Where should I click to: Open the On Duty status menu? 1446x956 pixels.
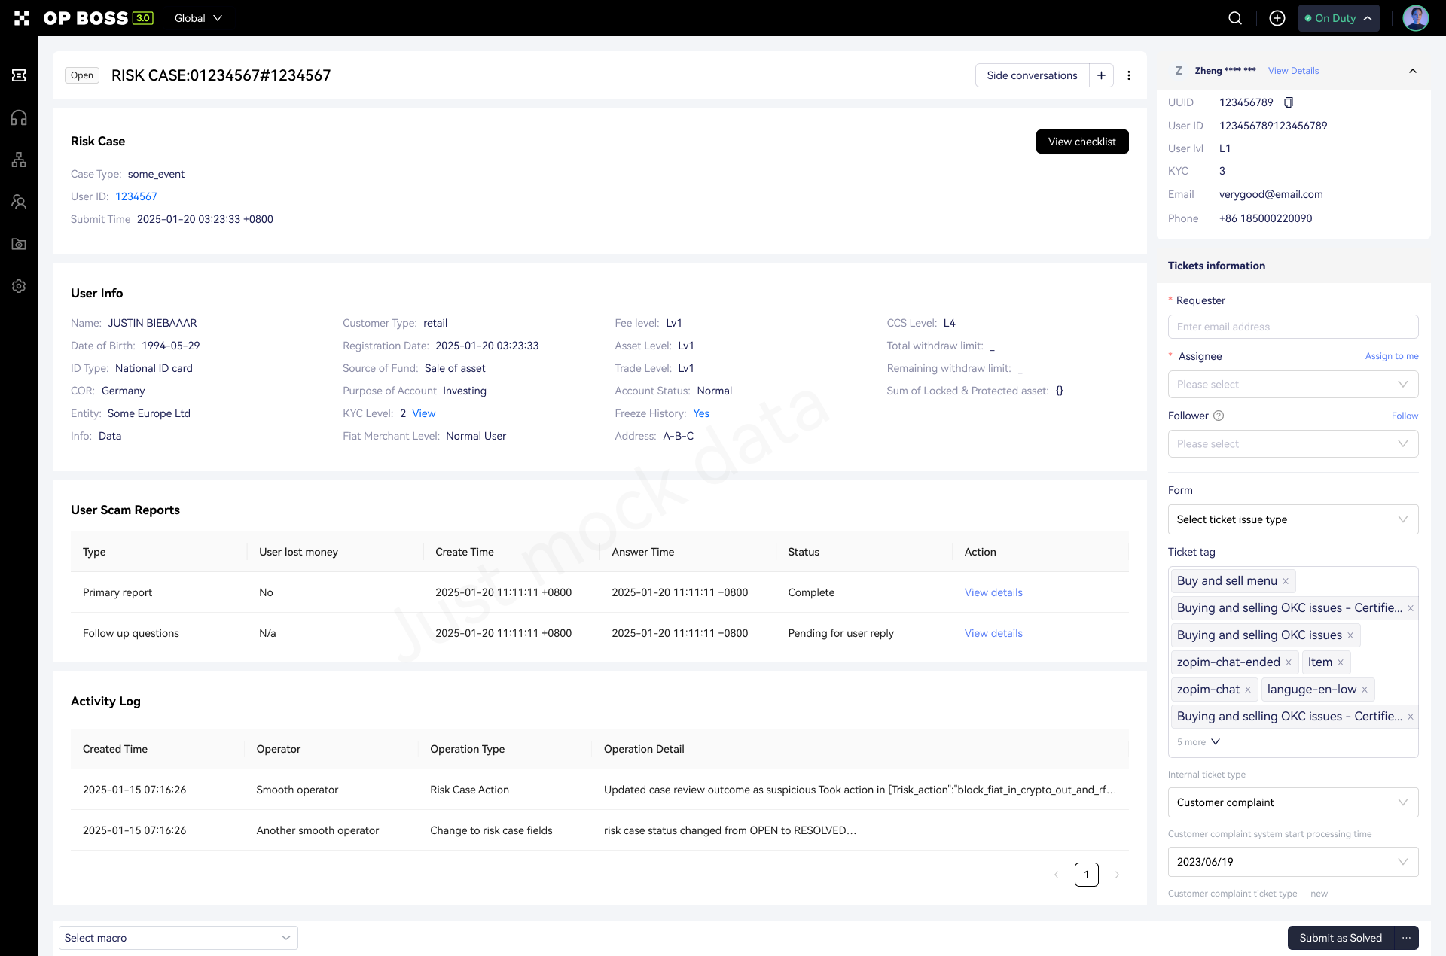pyautogui.click(x=1338, y=18)
